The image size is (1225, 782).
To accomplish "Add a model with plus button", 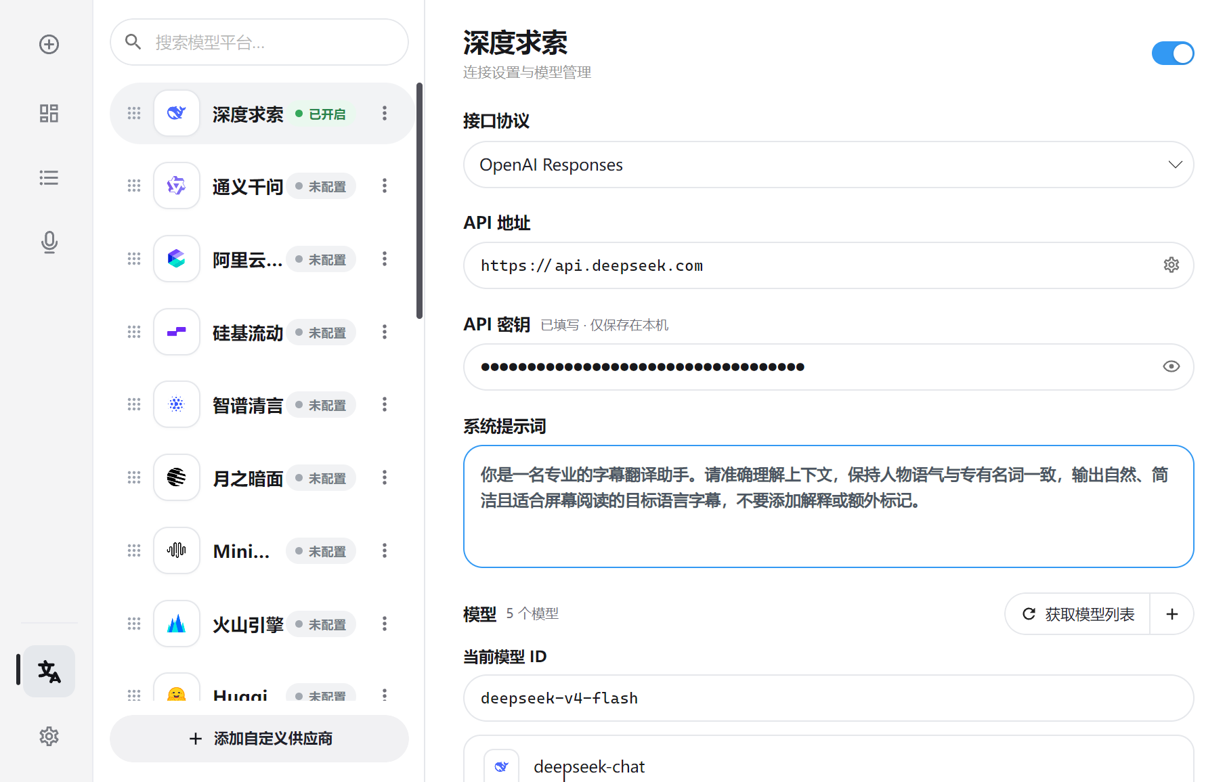I will [1172, 614].
